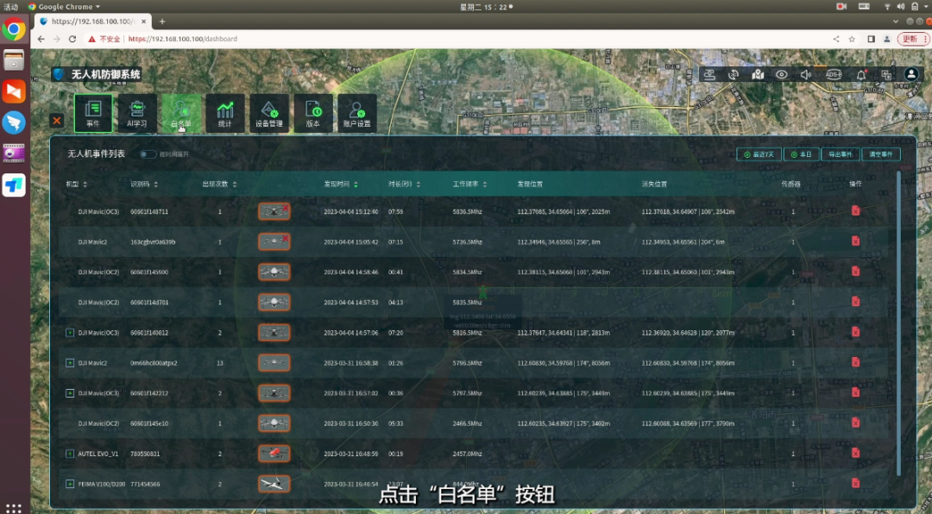This screenshot has width=932, height=514.
Task: Open the AI学习 module
Action: click(137, 113)
